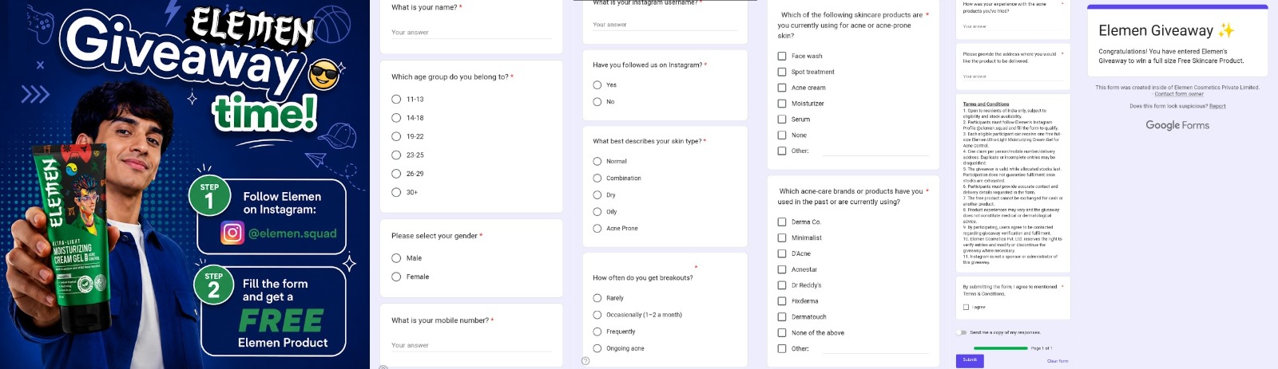The width and height of the screenshot is (1278, 369).
Task: Tick None of the above
Action: 782,332
